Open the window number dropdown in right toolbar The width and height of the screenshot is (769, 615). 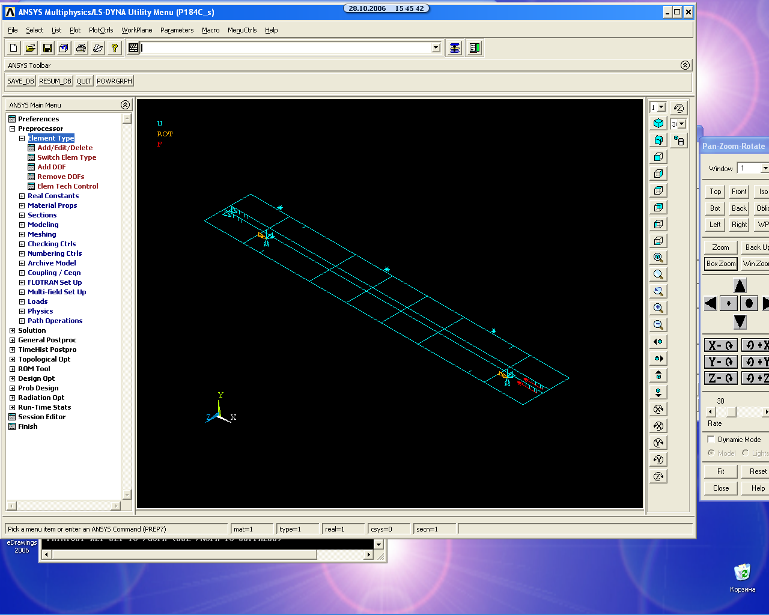click(661, 108)
